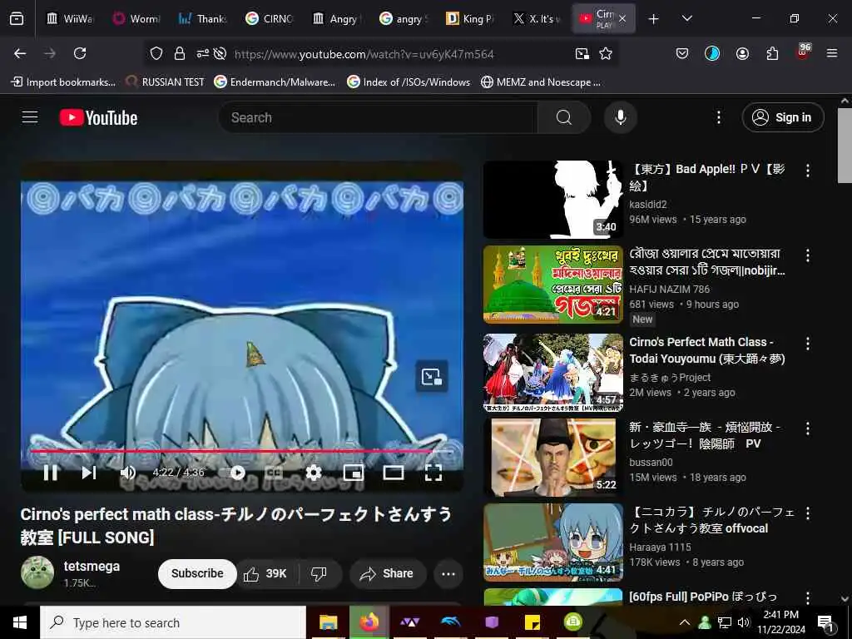Switch to theater mode
Screen dimensions: 852x639
(x=394, y=473)
